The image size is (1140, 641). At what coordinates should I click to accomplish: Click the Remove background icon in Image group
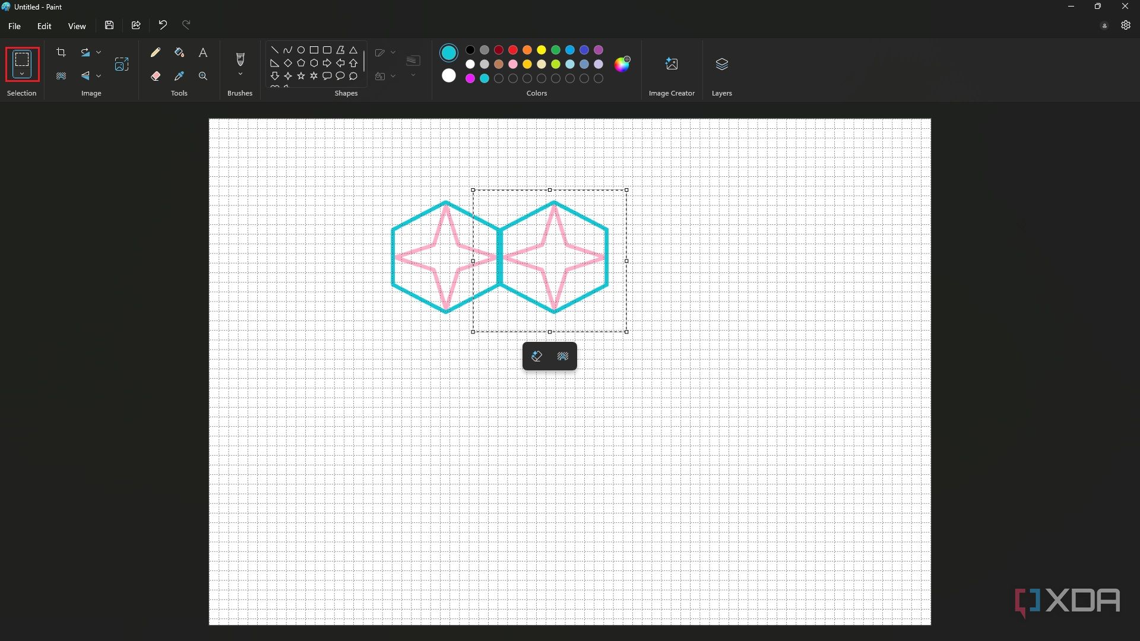(61, 76)
